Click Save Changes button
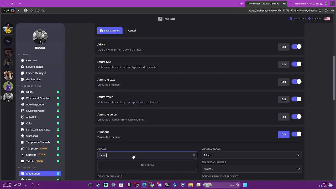The image size is (336, 189). 110,30
